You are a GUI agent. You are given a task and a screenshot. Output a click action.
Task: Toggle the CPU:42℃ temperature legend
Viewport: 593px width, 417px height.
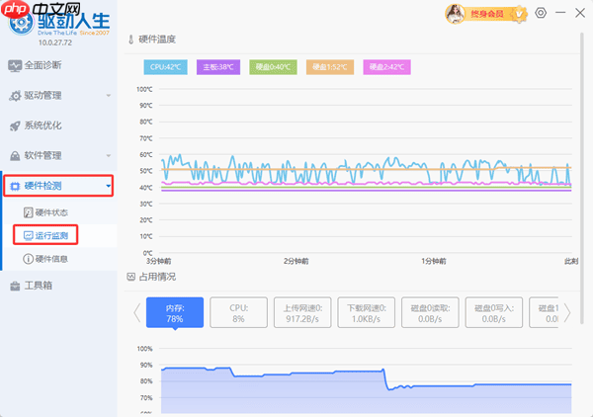(166, 67)
